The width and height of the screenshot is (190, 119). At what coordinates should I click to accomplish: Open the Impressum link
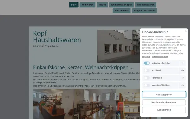pyautogui.click(x=146, y=57)
